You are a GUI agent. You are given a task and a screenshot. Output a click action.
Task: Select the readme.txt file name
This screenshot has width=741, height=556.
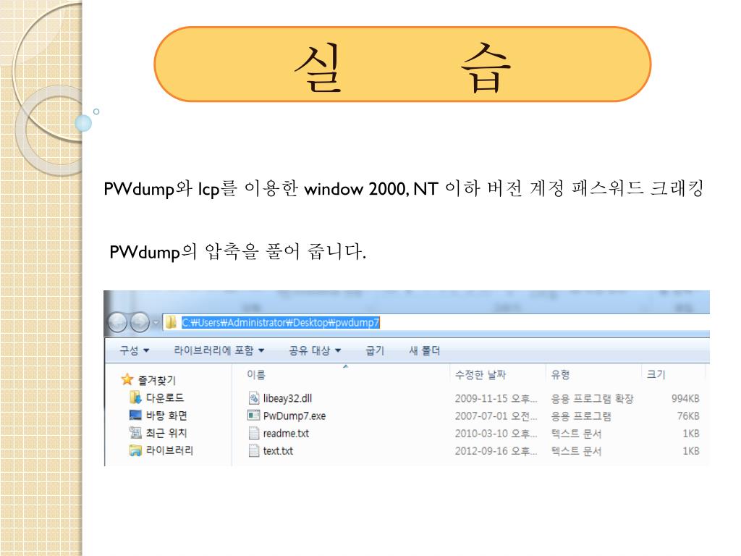(x=286, y=434)
